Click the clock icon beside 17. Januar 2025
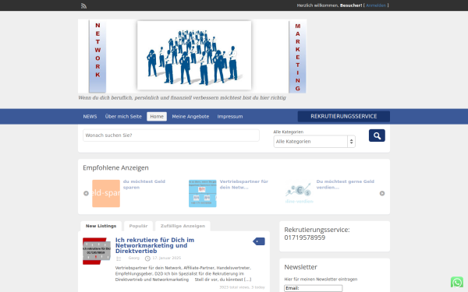468x292 pixels. (x=147, y=259)
